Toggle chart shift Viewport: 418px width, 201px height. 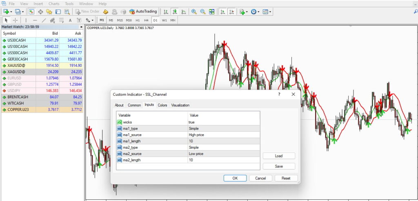[x=232, y=12]
